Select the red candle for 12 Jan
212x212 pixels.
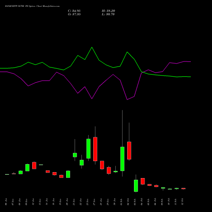[34, 165]
